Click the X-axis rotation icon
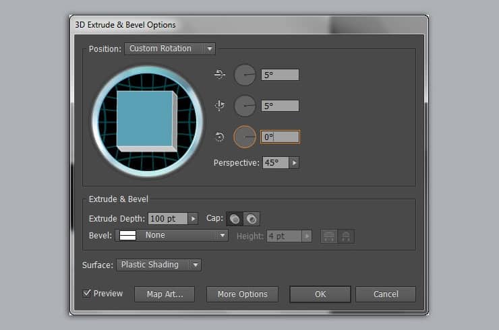 [220, 74]
